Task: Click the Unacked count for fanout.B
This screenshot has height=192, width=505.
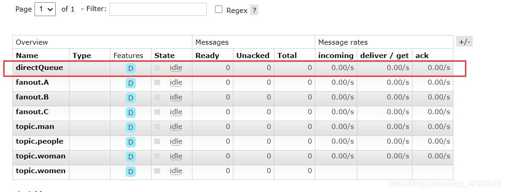Action: coord(268,97)
